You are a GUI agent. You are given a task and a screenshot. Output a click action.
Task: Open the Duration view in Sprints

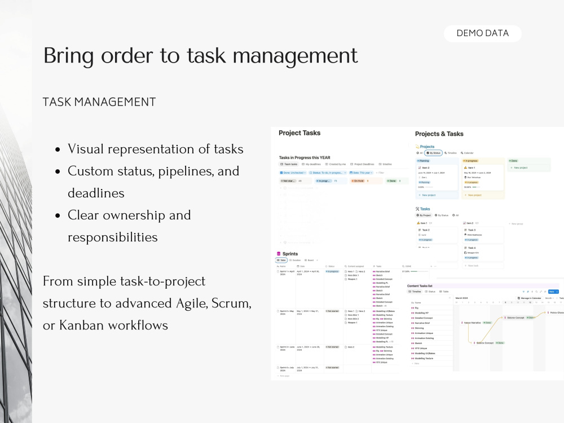[x=295, y=260]
